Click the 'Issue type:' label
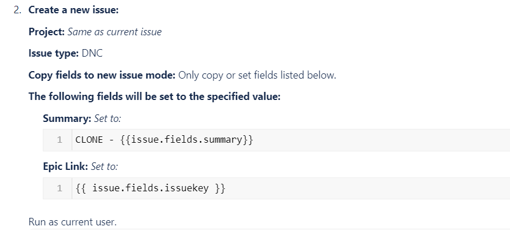Viewport: 510px width, 230px height. (x=54, y=53)
